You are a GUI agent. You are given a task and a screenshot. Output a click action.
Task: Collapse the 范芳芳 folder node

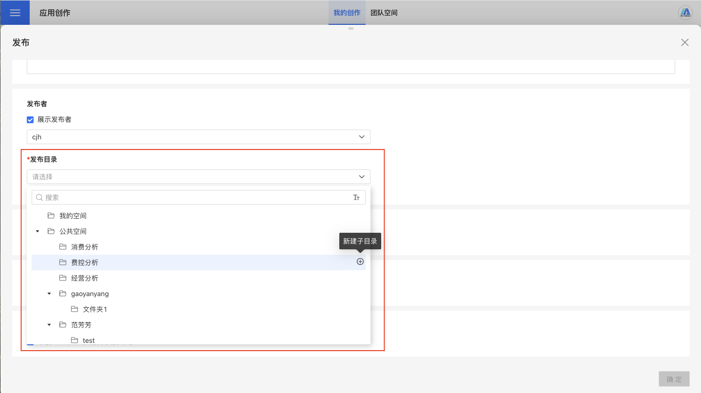pyautogui.click(x=49, y=325)
